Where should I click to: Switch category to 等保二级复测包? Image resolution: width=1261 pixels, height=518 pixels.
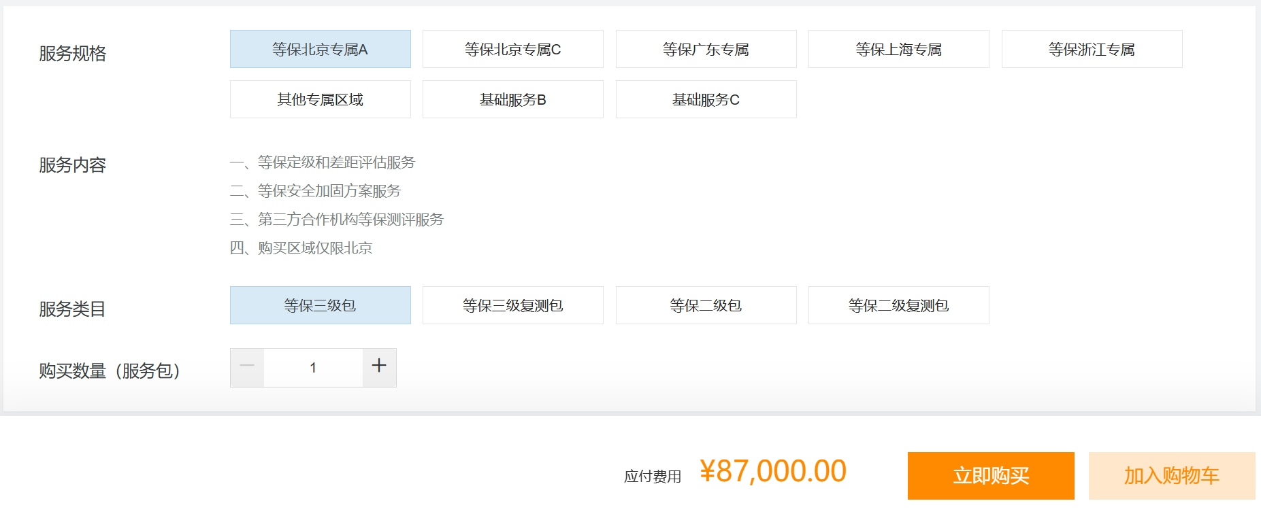point(899,305)
